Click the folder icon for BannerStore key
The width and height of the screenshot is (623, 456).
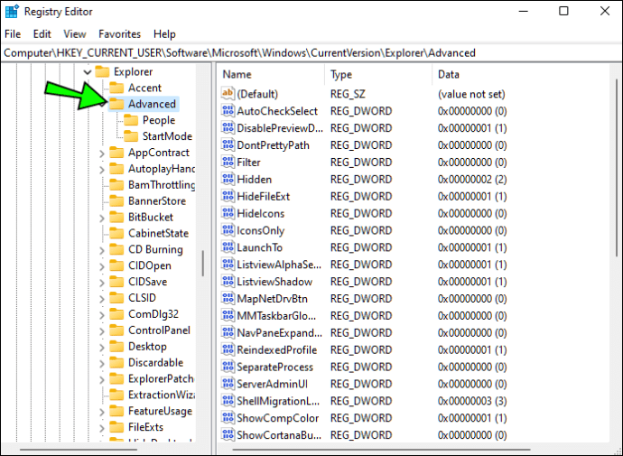pyautogui.click(x=116, y=201)
